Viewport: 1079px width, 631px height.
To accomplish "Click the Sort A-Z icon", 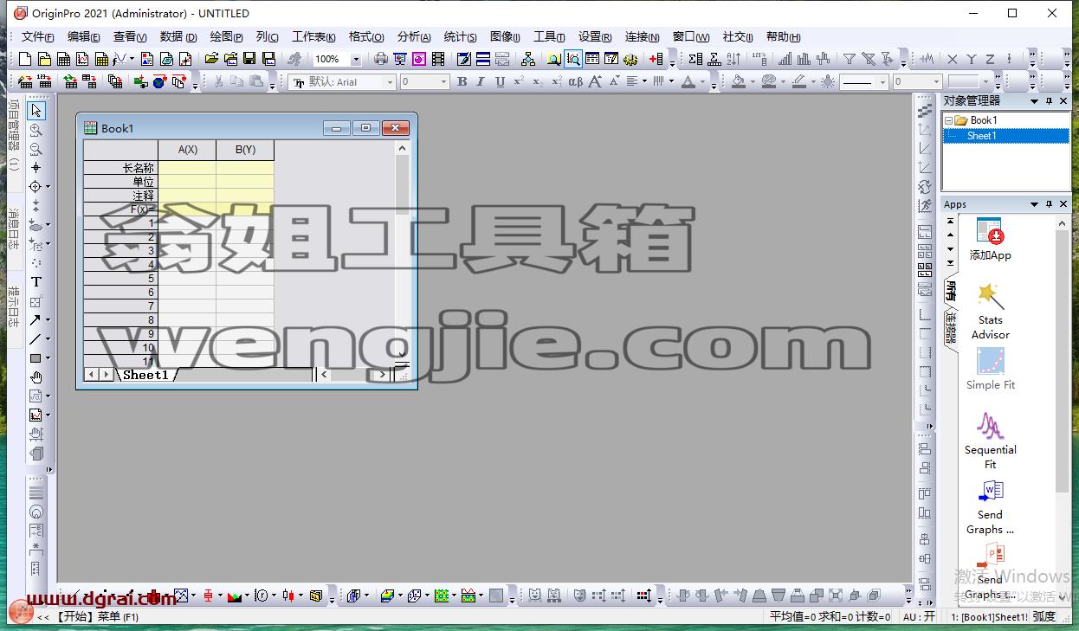I will click(733, 59).
